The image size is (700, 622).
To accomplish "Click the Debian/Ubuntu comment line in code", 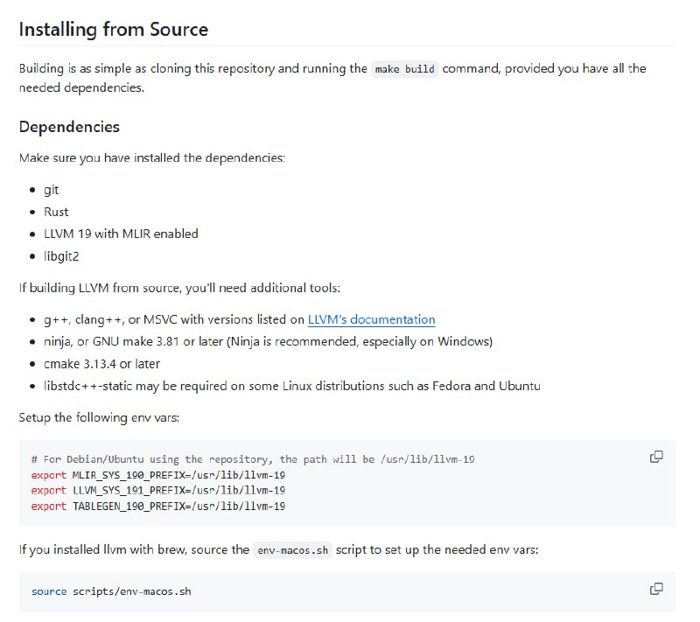I will pos(252,459).
